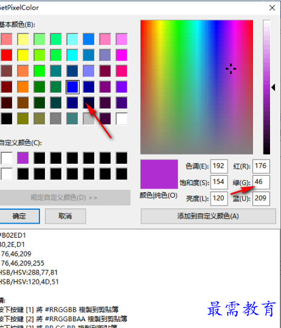The height and width of the screenshot is (328, 281).
Task: Select the selected pure blue swatch
Action: 72,87
